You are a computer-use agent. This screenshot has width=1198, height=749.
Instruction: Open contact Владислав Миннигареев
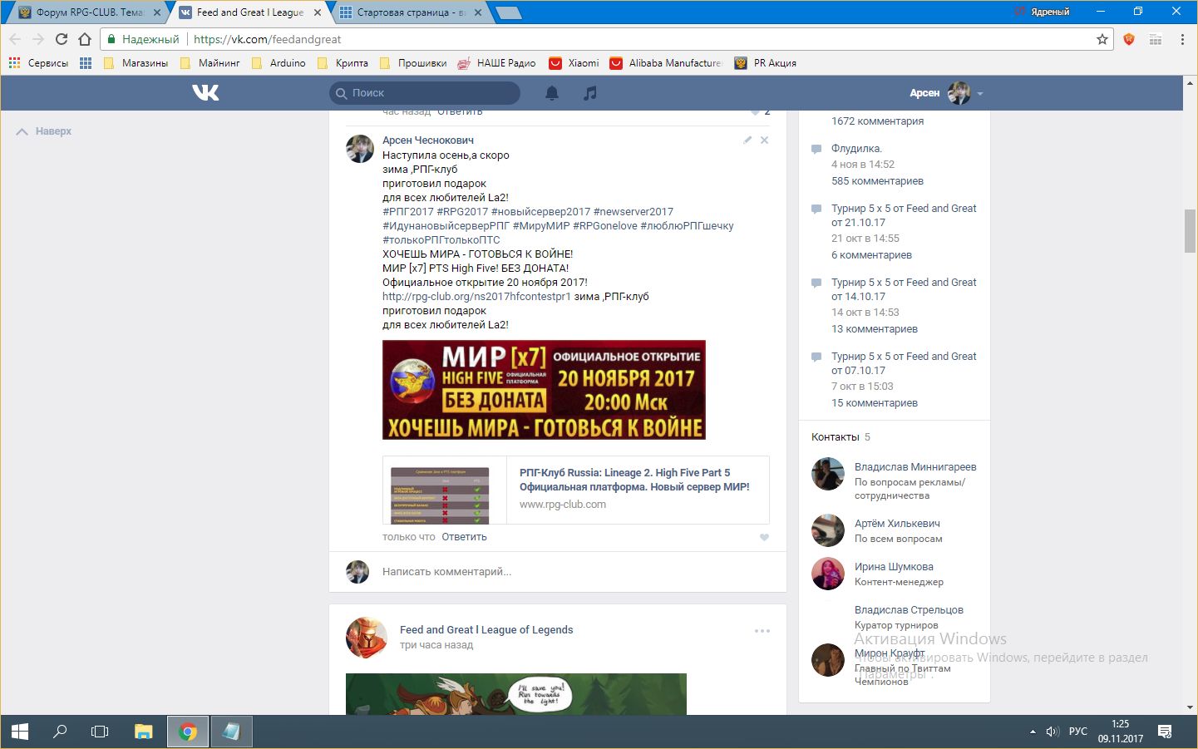pos(915,467)
